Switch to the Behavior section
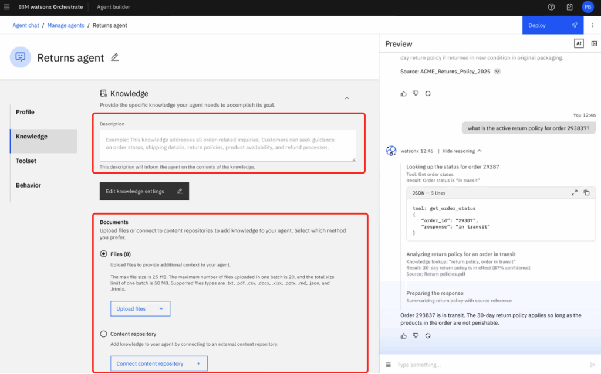This screenshot has height=374, width=601. 28,185
